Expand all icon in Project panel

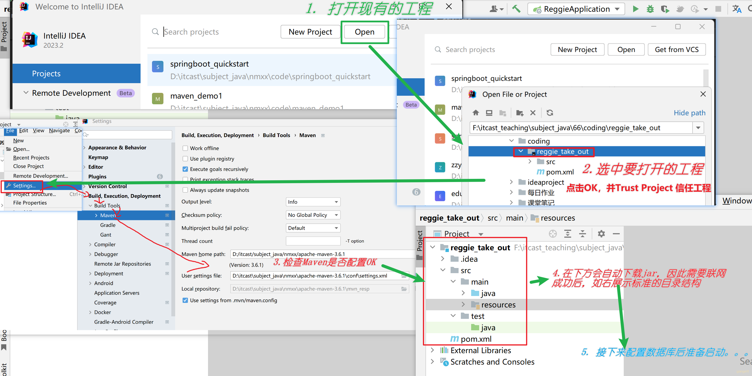tap(567, 233)
